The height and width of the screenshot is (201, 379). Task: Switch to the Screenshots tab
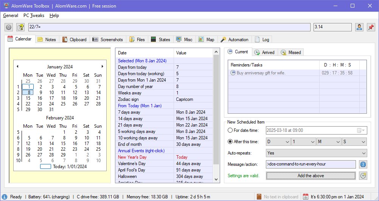coord(107,39)
